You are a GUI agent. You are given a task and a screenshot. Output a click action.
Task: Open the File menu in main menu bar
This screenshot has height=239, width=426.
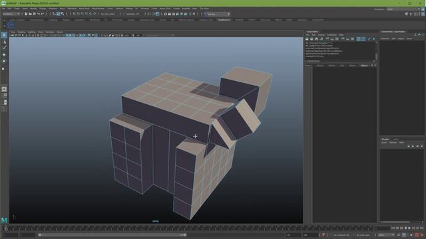tap(3, 9)
